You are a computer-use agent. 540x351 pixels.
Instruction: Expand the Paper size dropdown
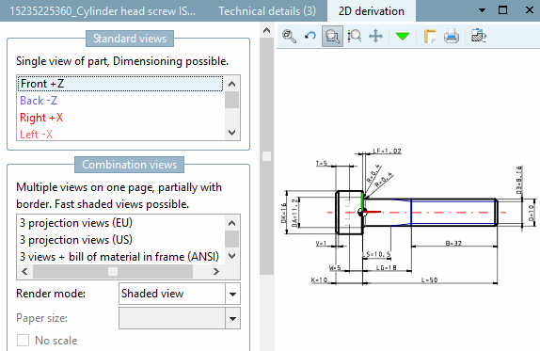(232, 318)
